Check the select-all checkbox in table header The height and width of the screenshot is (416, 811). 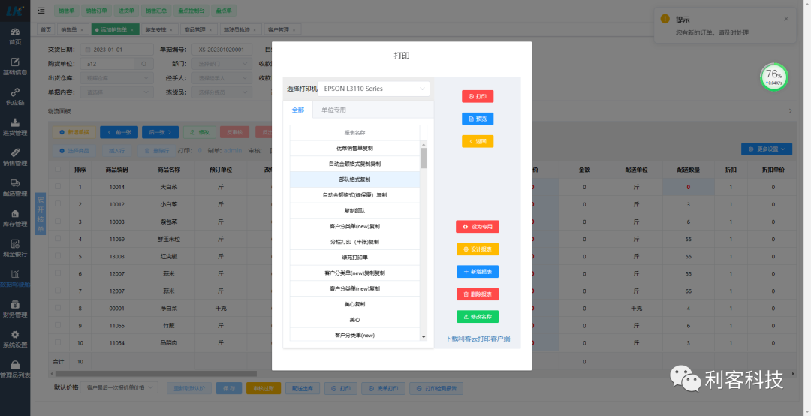58,170
